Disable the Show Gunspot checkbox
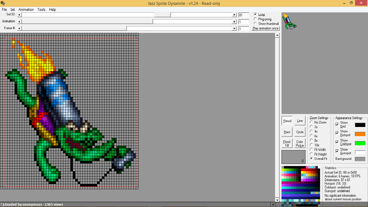The image size is (368, 207). pyautogui.click(x=337, y=151)
